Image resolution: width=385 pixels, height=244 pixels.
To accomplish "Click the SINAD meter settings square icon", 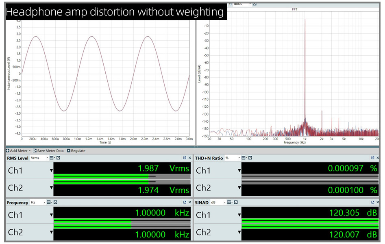I will tap(234, 202).
